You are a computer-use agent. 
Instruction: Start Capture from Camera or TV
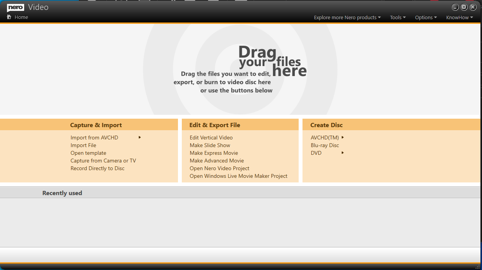(x=103, y=161)
